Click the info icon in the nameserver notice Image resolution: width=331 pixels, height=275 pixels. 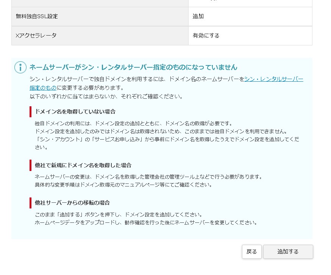(20, 67)
